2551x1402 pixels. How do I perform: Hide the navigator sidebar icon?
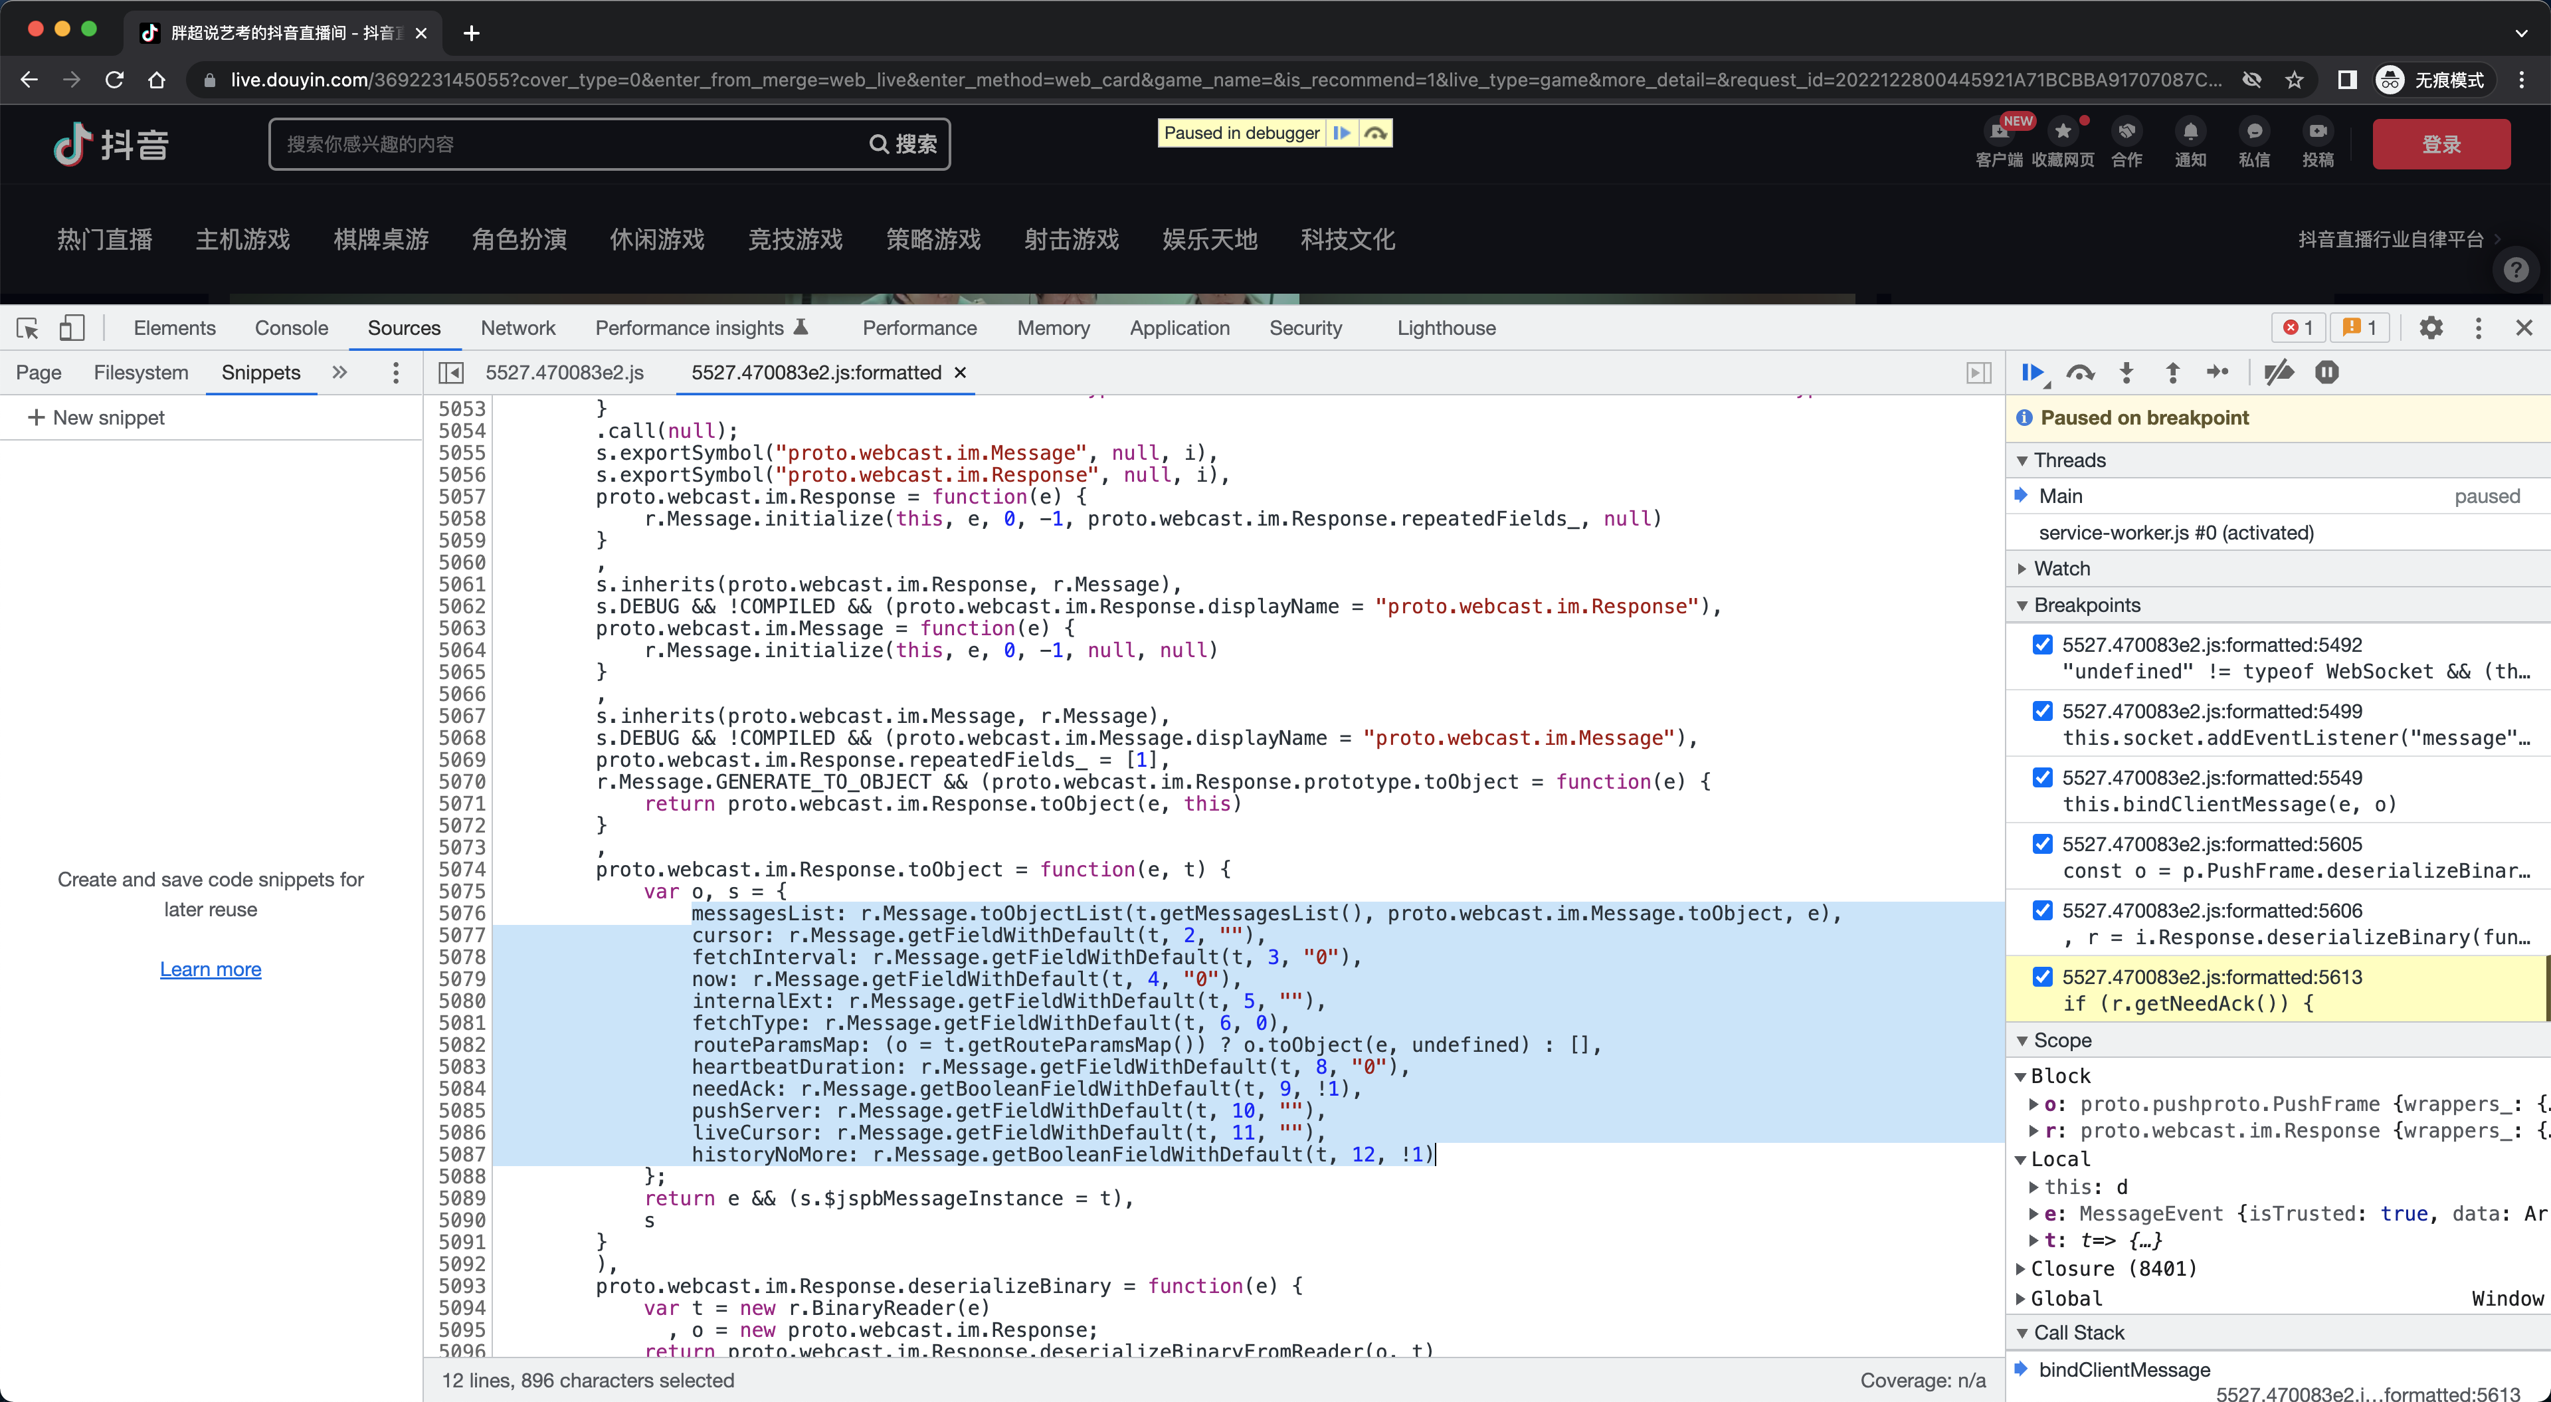click(x=450, y=373)
